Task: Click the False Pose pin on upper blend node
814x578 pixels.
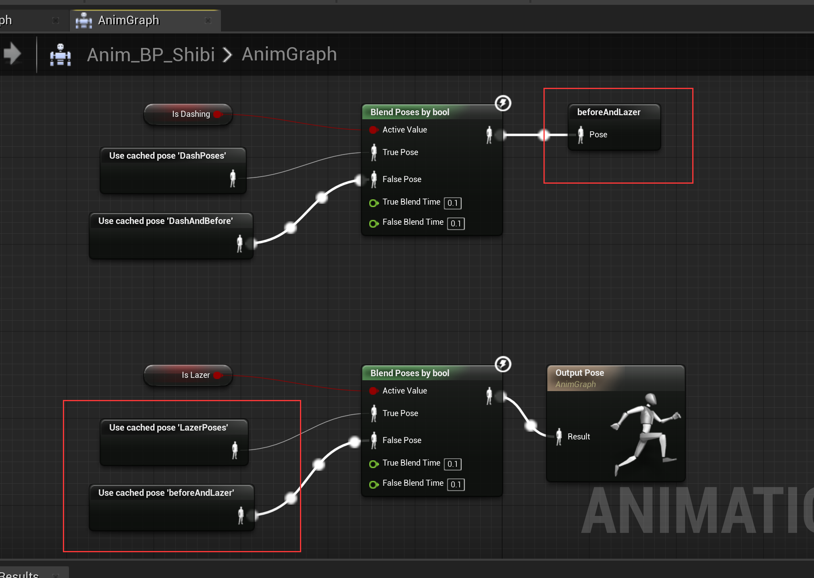Action: click(x=374, y=180)
